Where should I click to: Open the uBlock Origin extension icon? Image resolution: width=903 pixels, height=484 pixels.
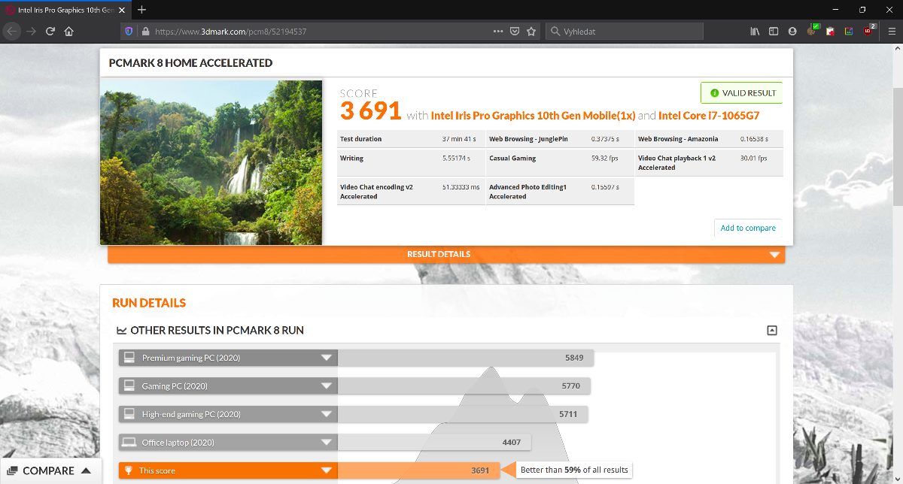tap(869, 31)
